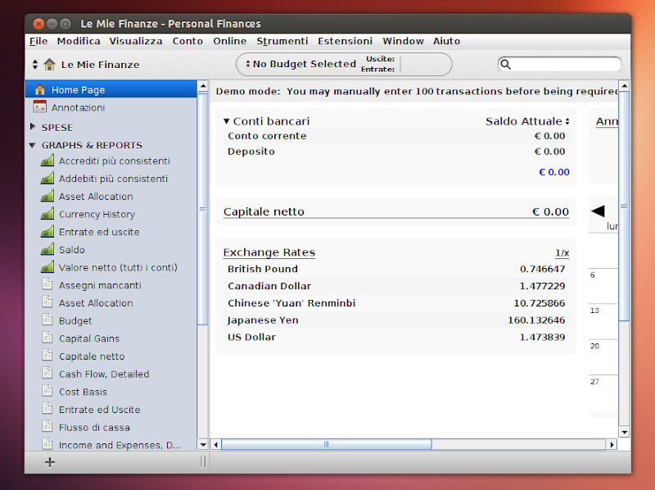Open the Conto corrente account
Screen dimensions: 655x490
point(267,136)
